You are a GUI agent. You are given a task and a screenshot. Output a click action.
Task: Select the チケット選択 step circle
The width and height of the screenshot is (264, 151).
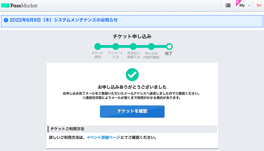point(98,47)
